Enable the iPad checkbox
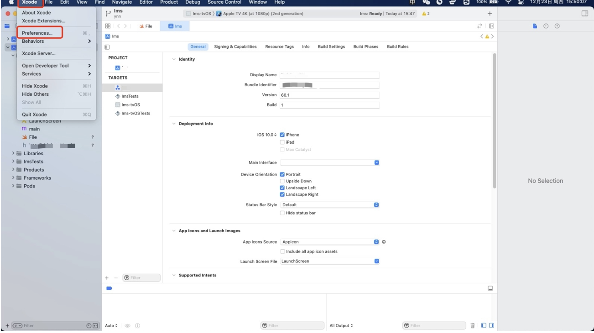This screenshot has height=333, width=594. click(282, 142)
